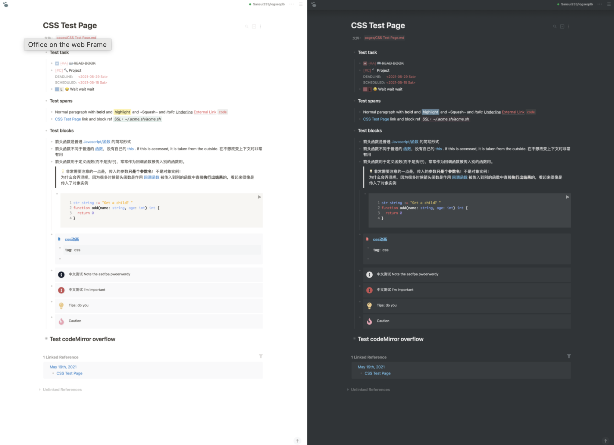This screenshot has height=445, width=614.
Task: Open the External Link in the light pane
Action: (205, 112)
